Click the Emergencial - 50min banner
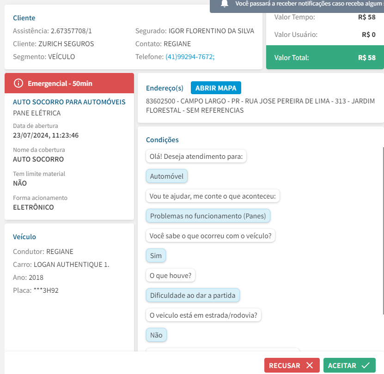 tap(69, 83)
